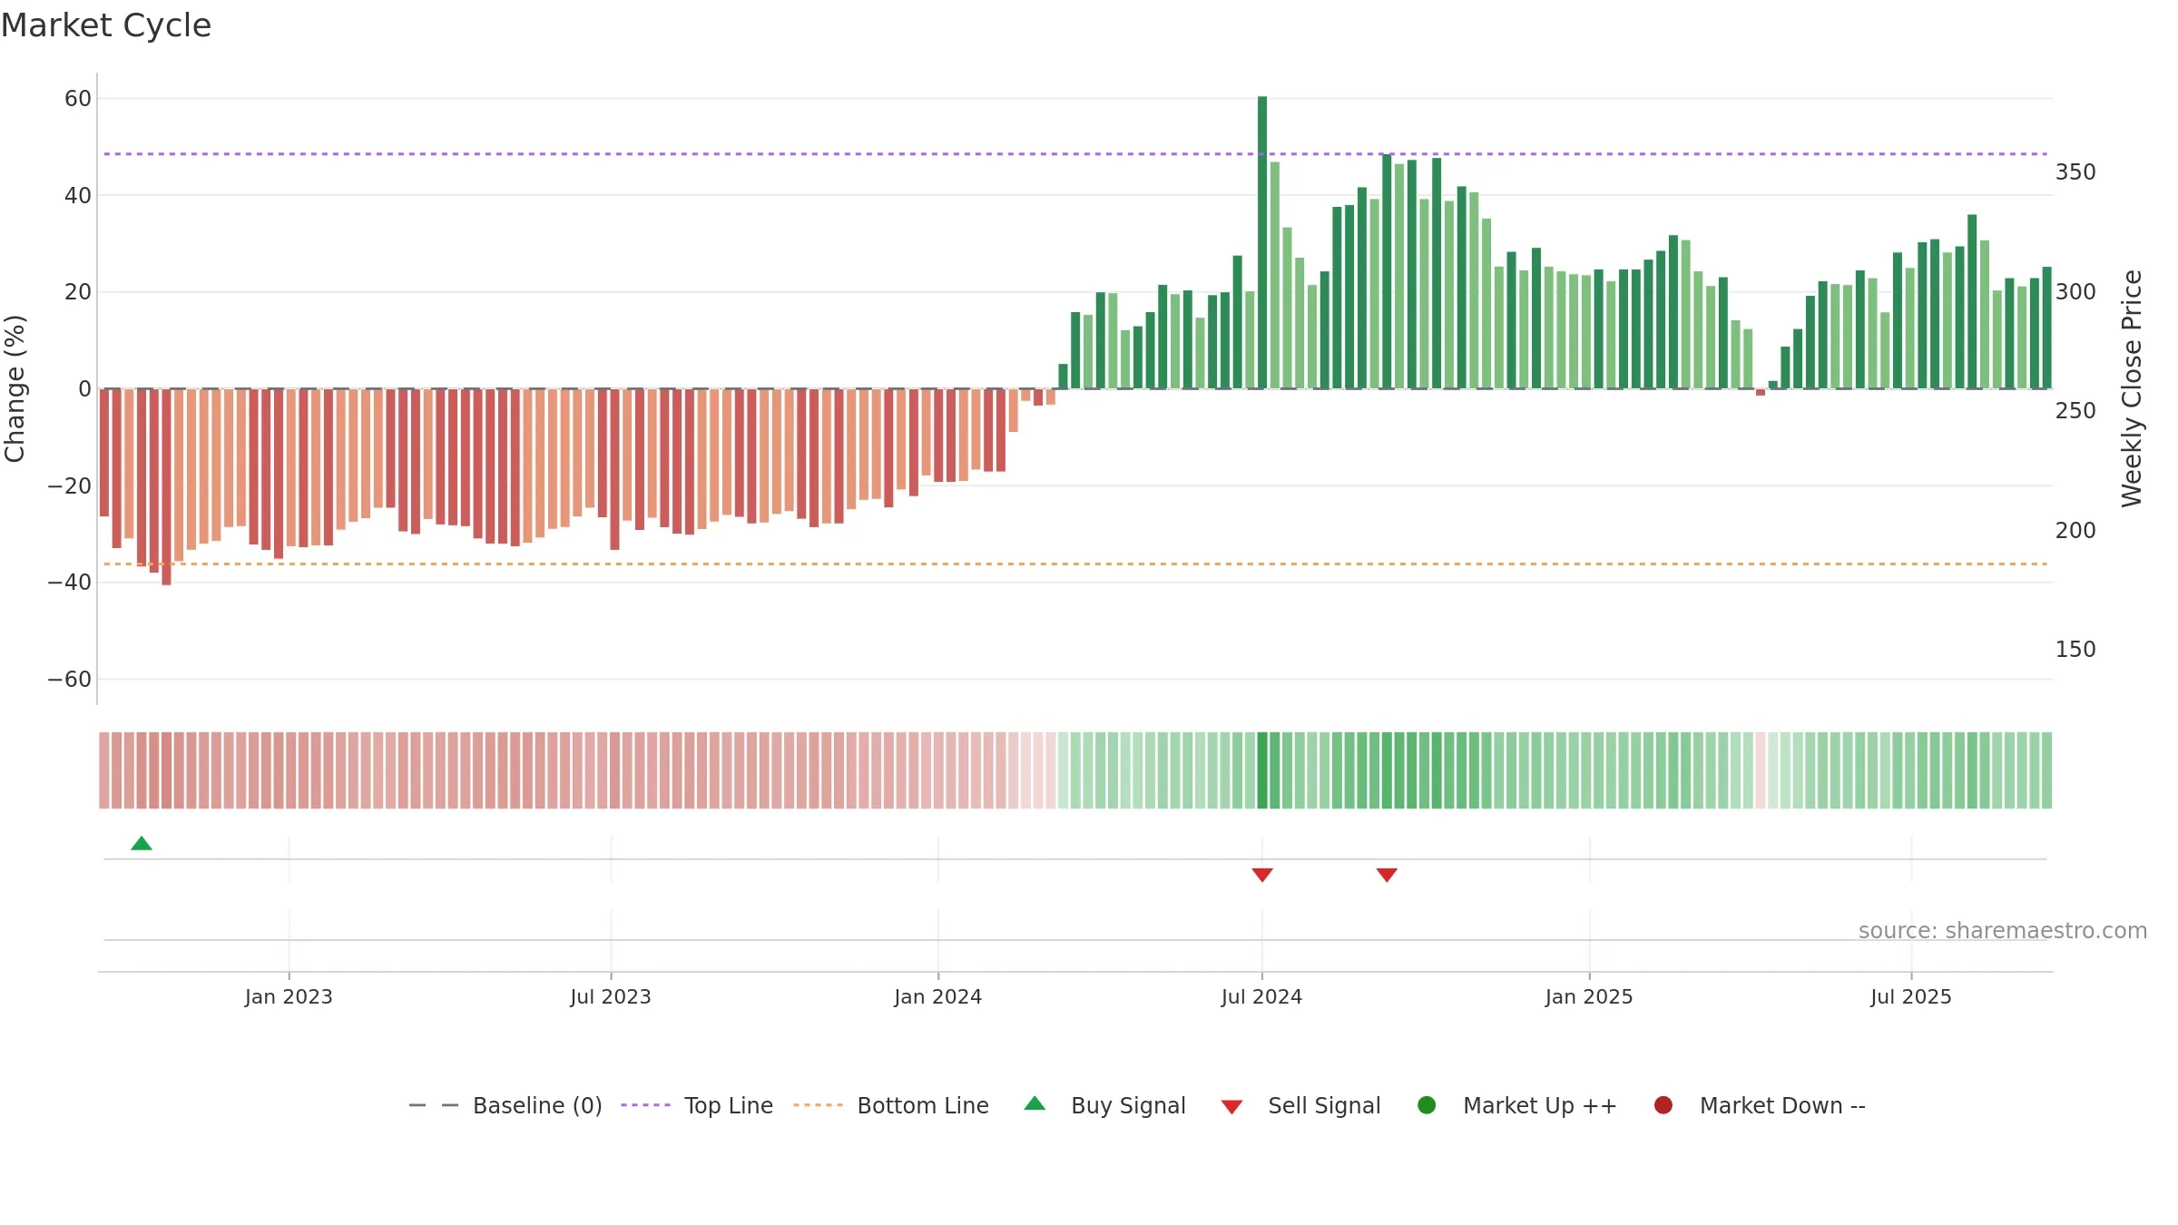2178x1225 pixels.
Task: Click the green buy signal triangle marker
Action: 142,844
